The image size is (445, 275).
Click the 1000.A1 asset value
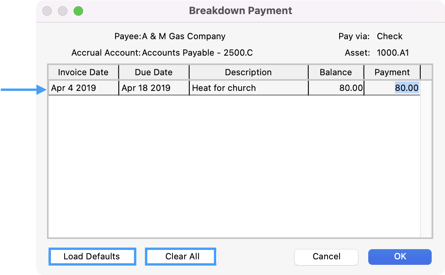(x=393, y=53)
